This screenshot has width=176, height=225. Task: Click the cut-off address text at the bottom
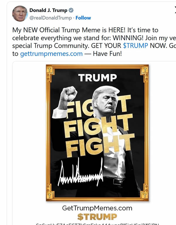(97, 224)
